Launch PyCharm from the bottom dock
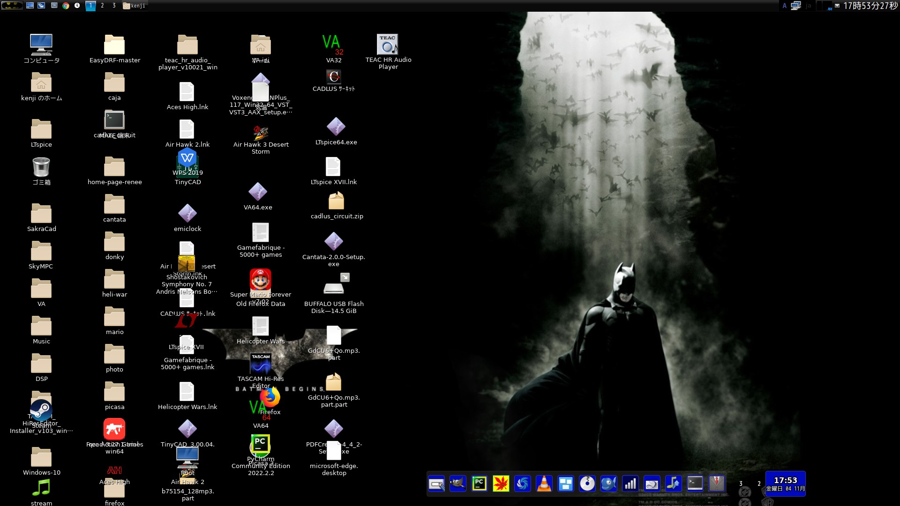The image size is (900, 506). [480, 484]
